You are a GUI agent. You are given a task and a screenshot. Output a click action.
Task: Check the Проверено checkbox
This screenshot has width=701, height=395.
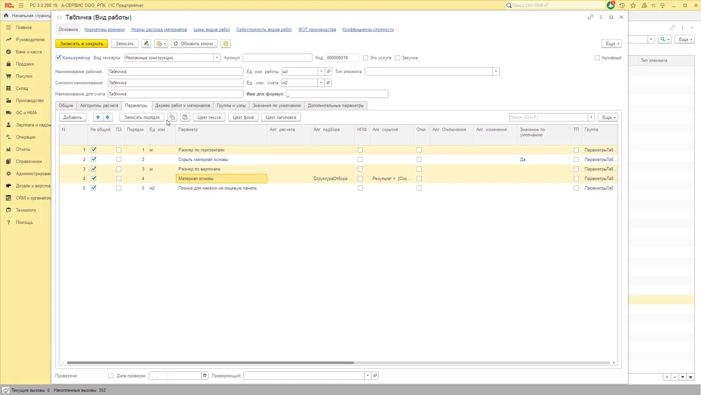(x=111, y=376)
